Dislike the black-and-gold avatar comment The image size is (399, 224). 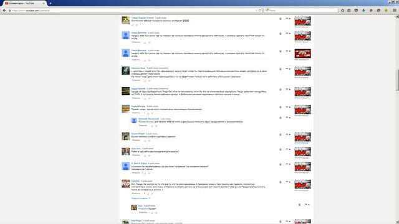click(x=150, y=98)
